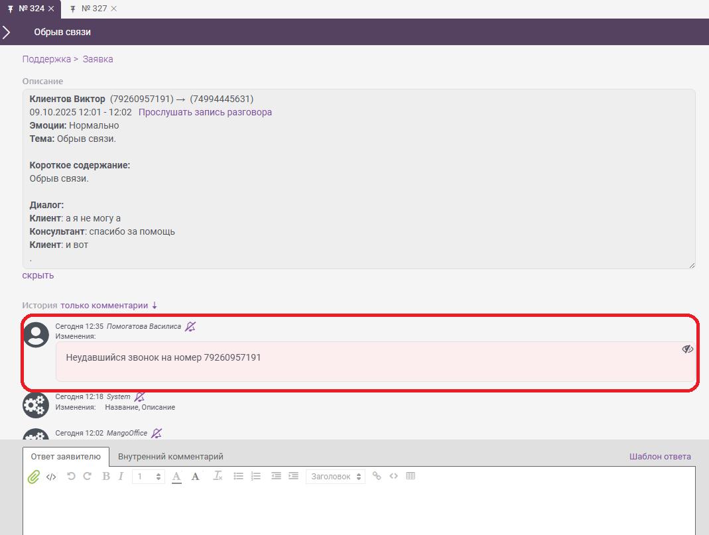709x535 pixels.
Task: Open the Прослушать запись разговора link
Action: tap(205, 112)
